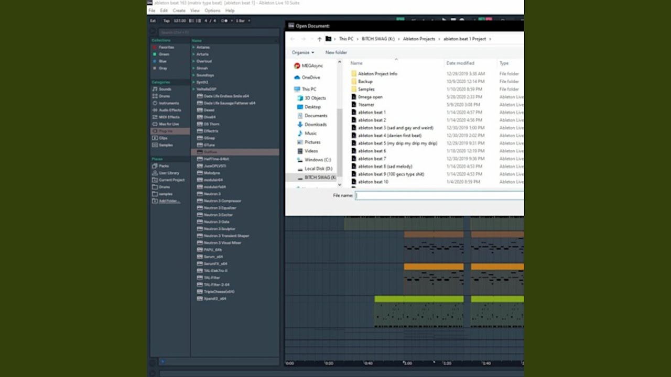The width and height of the screenshot is (671, 377).
Task: Open the quantization 1 Bar dropdown
Action: [243, 21]
